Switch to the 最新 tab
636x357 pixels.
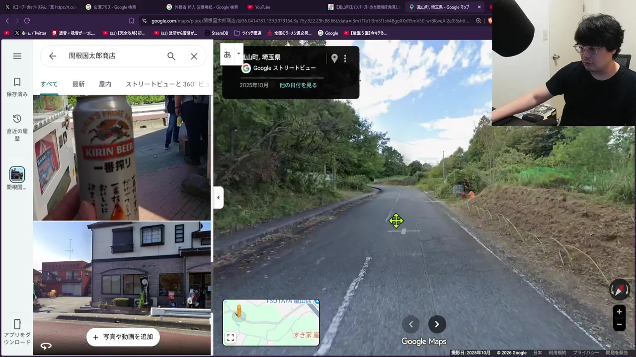[79, 84]
